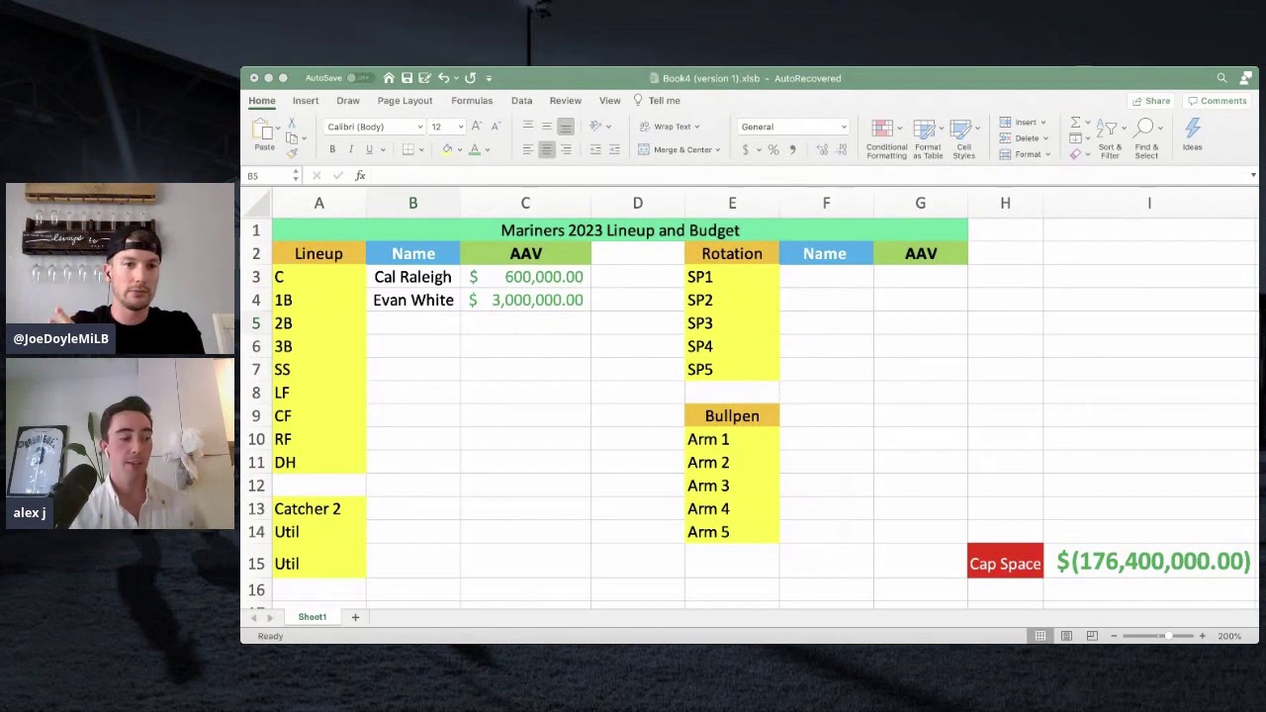The height and width of the screenshot is (712, 1266).
Task: Toggle Align Right
Action: tap(566, 149)
